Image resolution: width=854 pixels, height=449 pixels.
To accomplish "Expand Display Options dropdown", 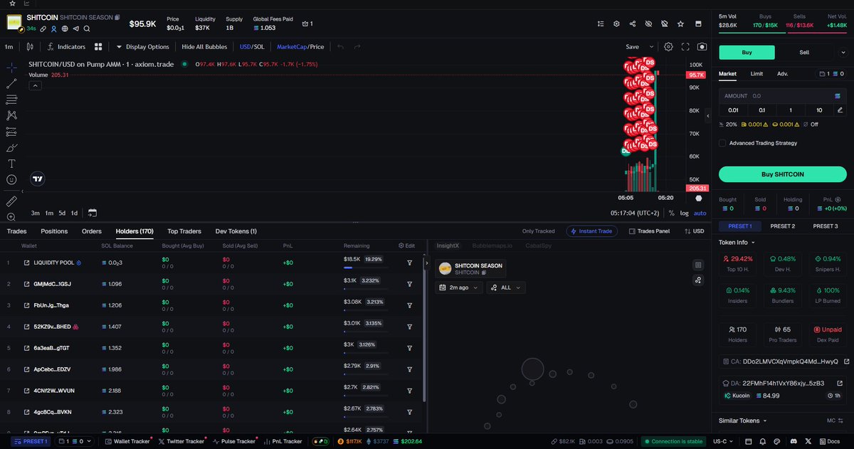I will [x=143, y=47].
